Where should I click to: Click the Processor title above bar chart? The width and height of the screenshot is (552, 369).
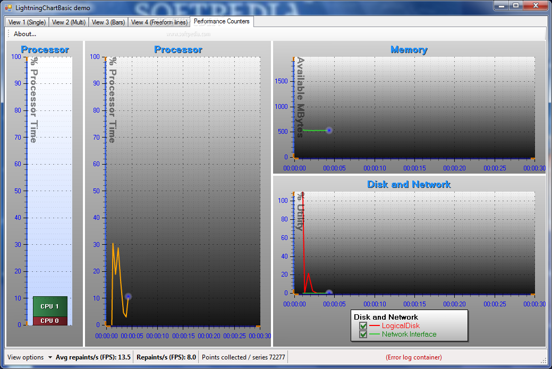pos(45,49)
